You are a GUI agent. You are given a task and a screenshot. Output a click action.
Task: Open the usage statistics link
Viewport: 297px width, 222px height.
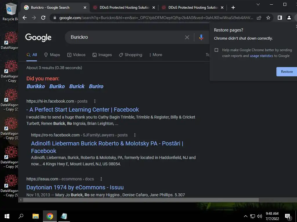pos(261,56)
